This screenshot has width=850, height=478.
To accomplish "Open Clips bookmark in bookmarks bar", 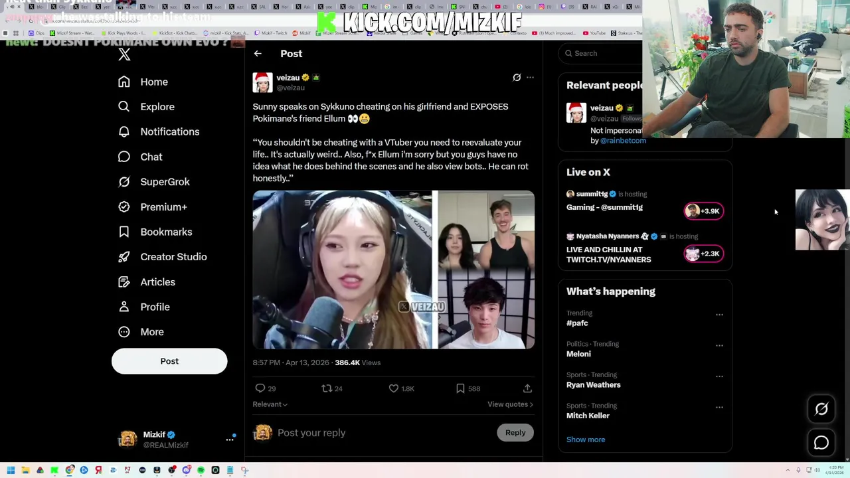I will [x=37, y=33].
